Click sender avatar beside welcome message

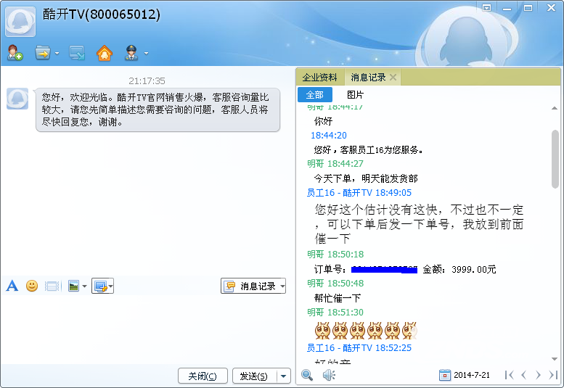click(x=17, y=99)
